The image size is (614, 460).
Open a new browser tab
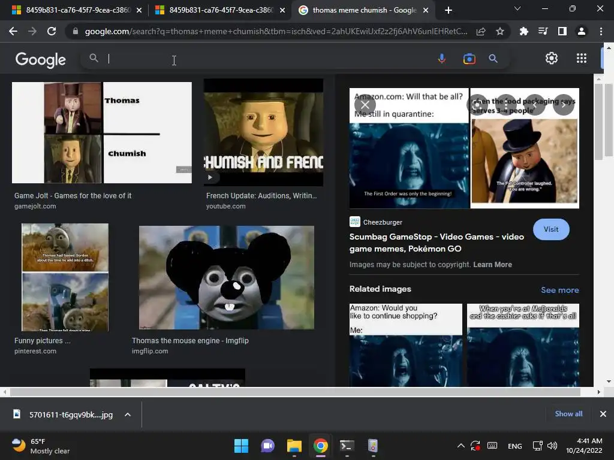(x=449, y=10)
